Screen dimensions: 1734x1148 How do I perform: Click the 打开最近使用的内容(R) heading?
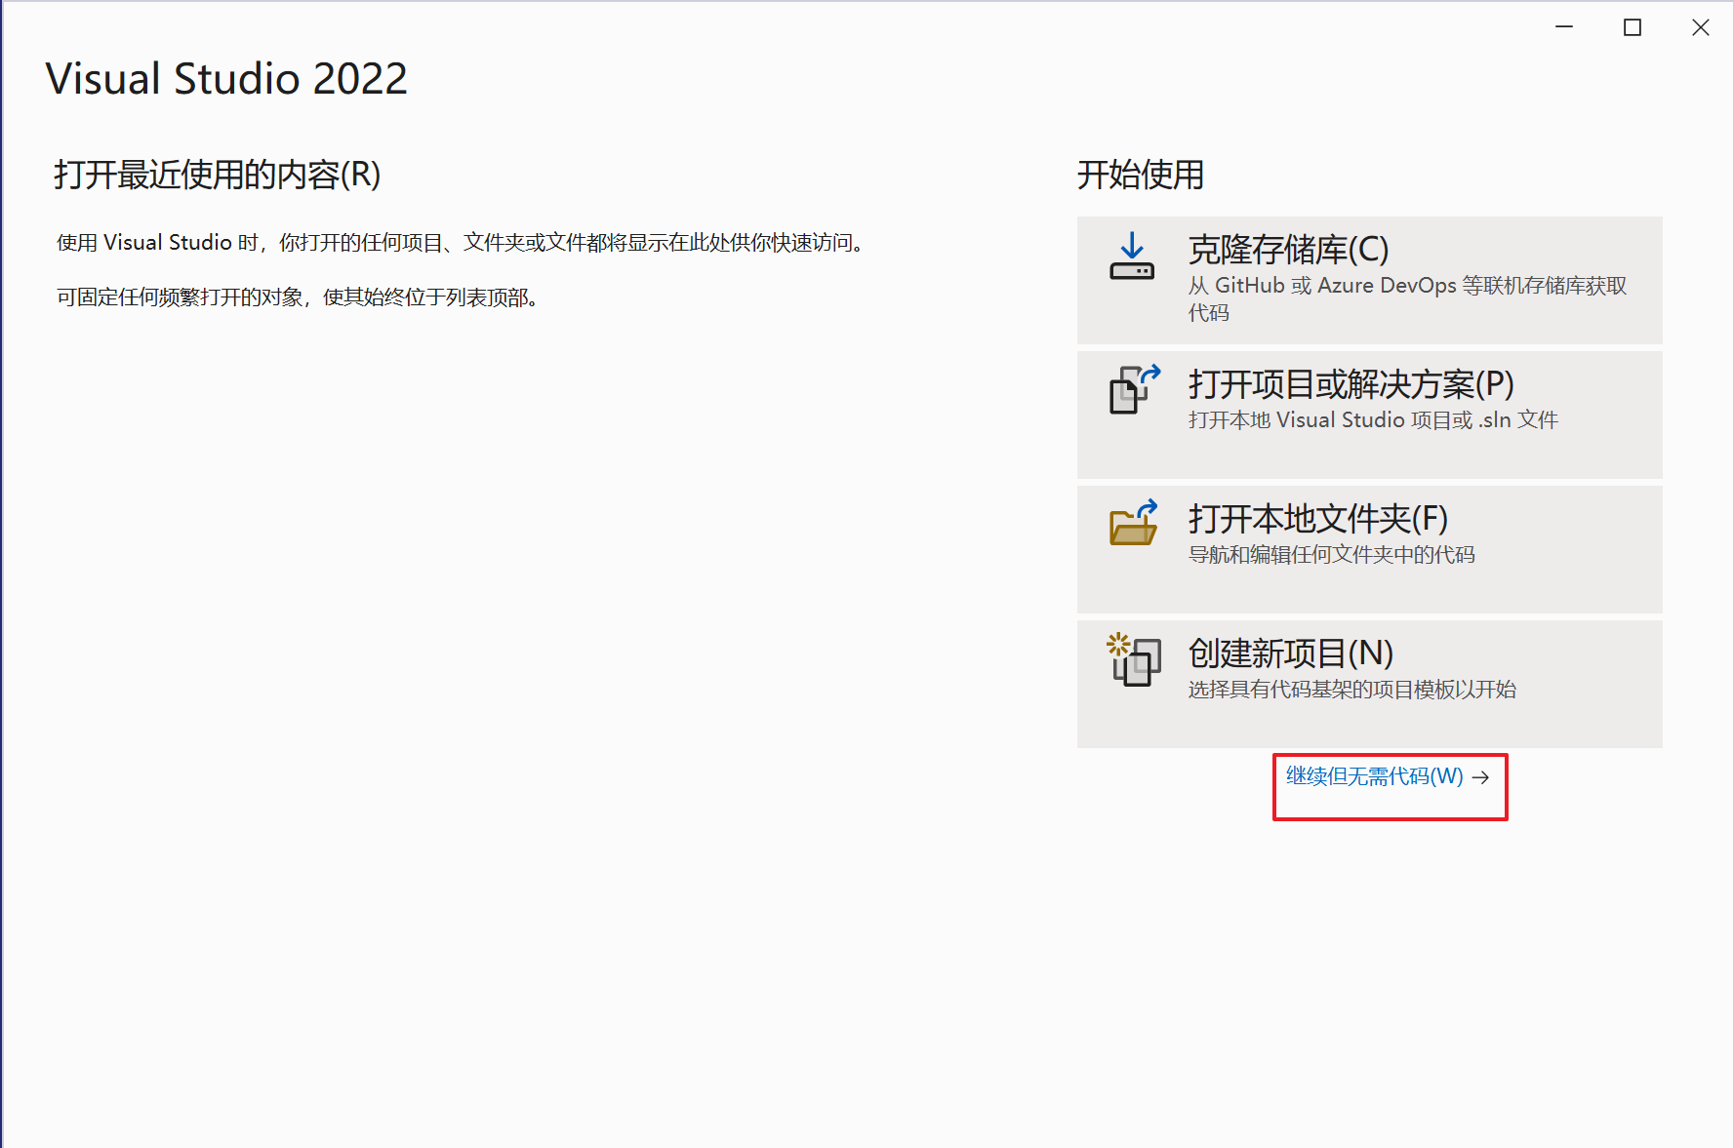pos(218,175)
